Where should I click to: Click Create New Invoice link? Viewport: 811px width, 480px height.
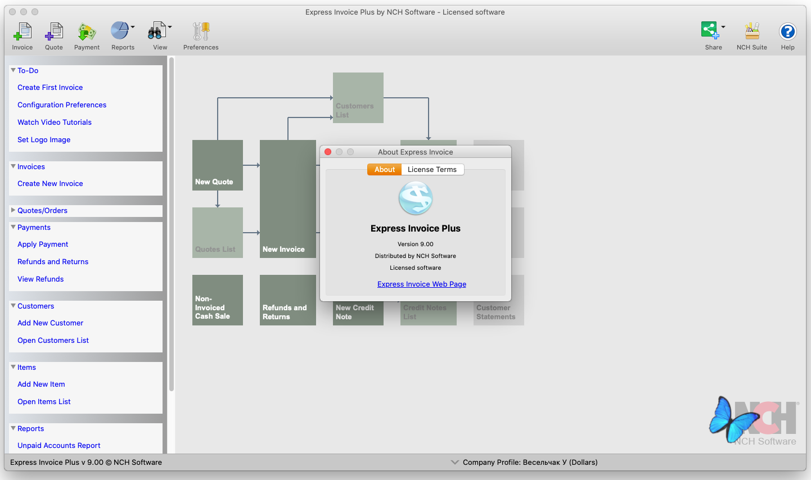pyautogui.click(x=50, y=183)
